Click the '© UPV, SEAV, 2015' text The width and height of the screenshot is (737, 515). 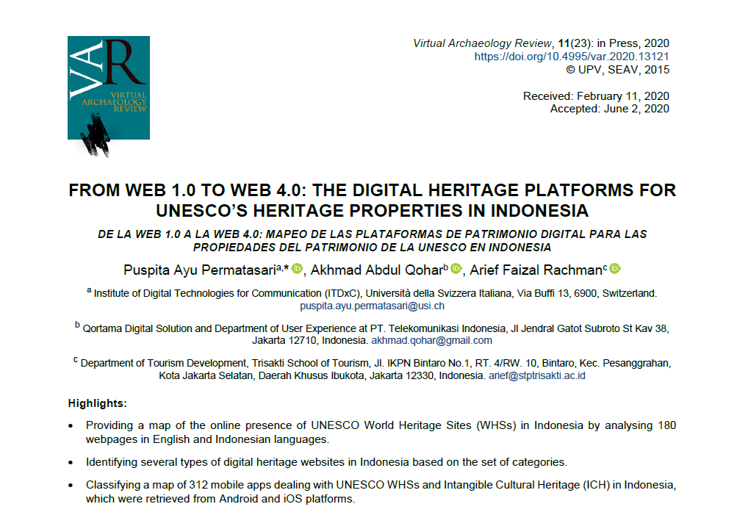(x=618, y=70)
